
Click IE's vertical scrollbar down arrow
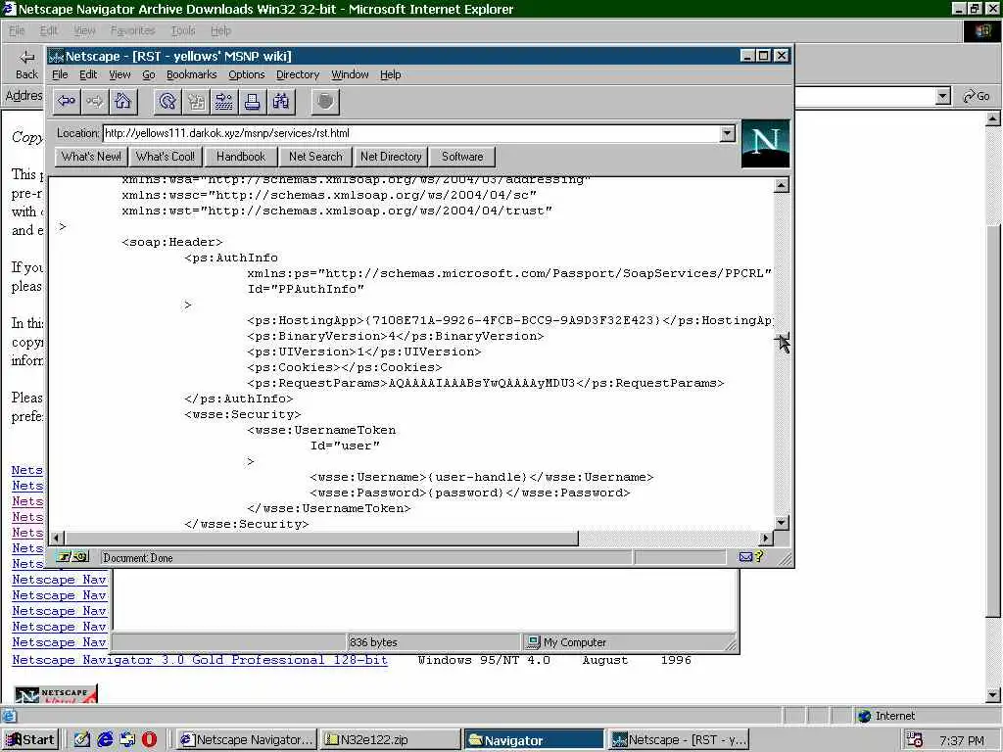click(x=993, y=694)
